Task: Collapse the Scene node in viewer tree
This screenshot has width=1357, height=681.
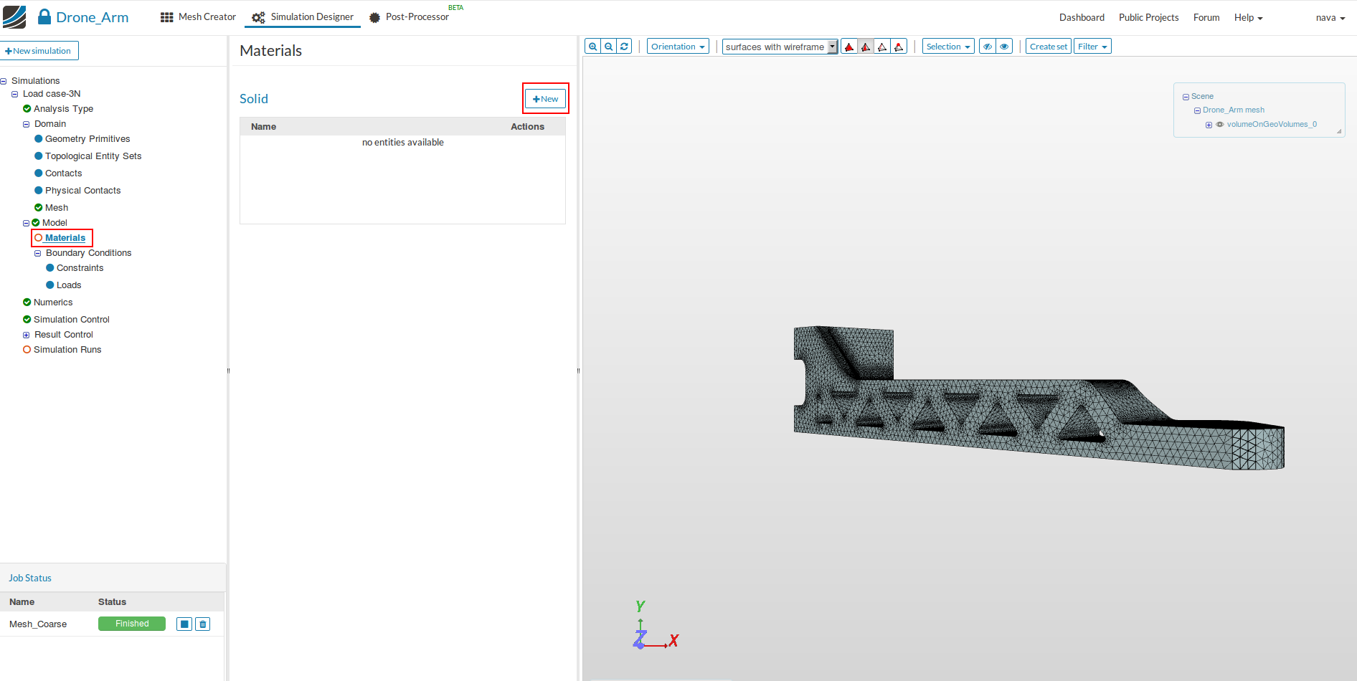Action: pyautogui.click(x=1186, y=97)
